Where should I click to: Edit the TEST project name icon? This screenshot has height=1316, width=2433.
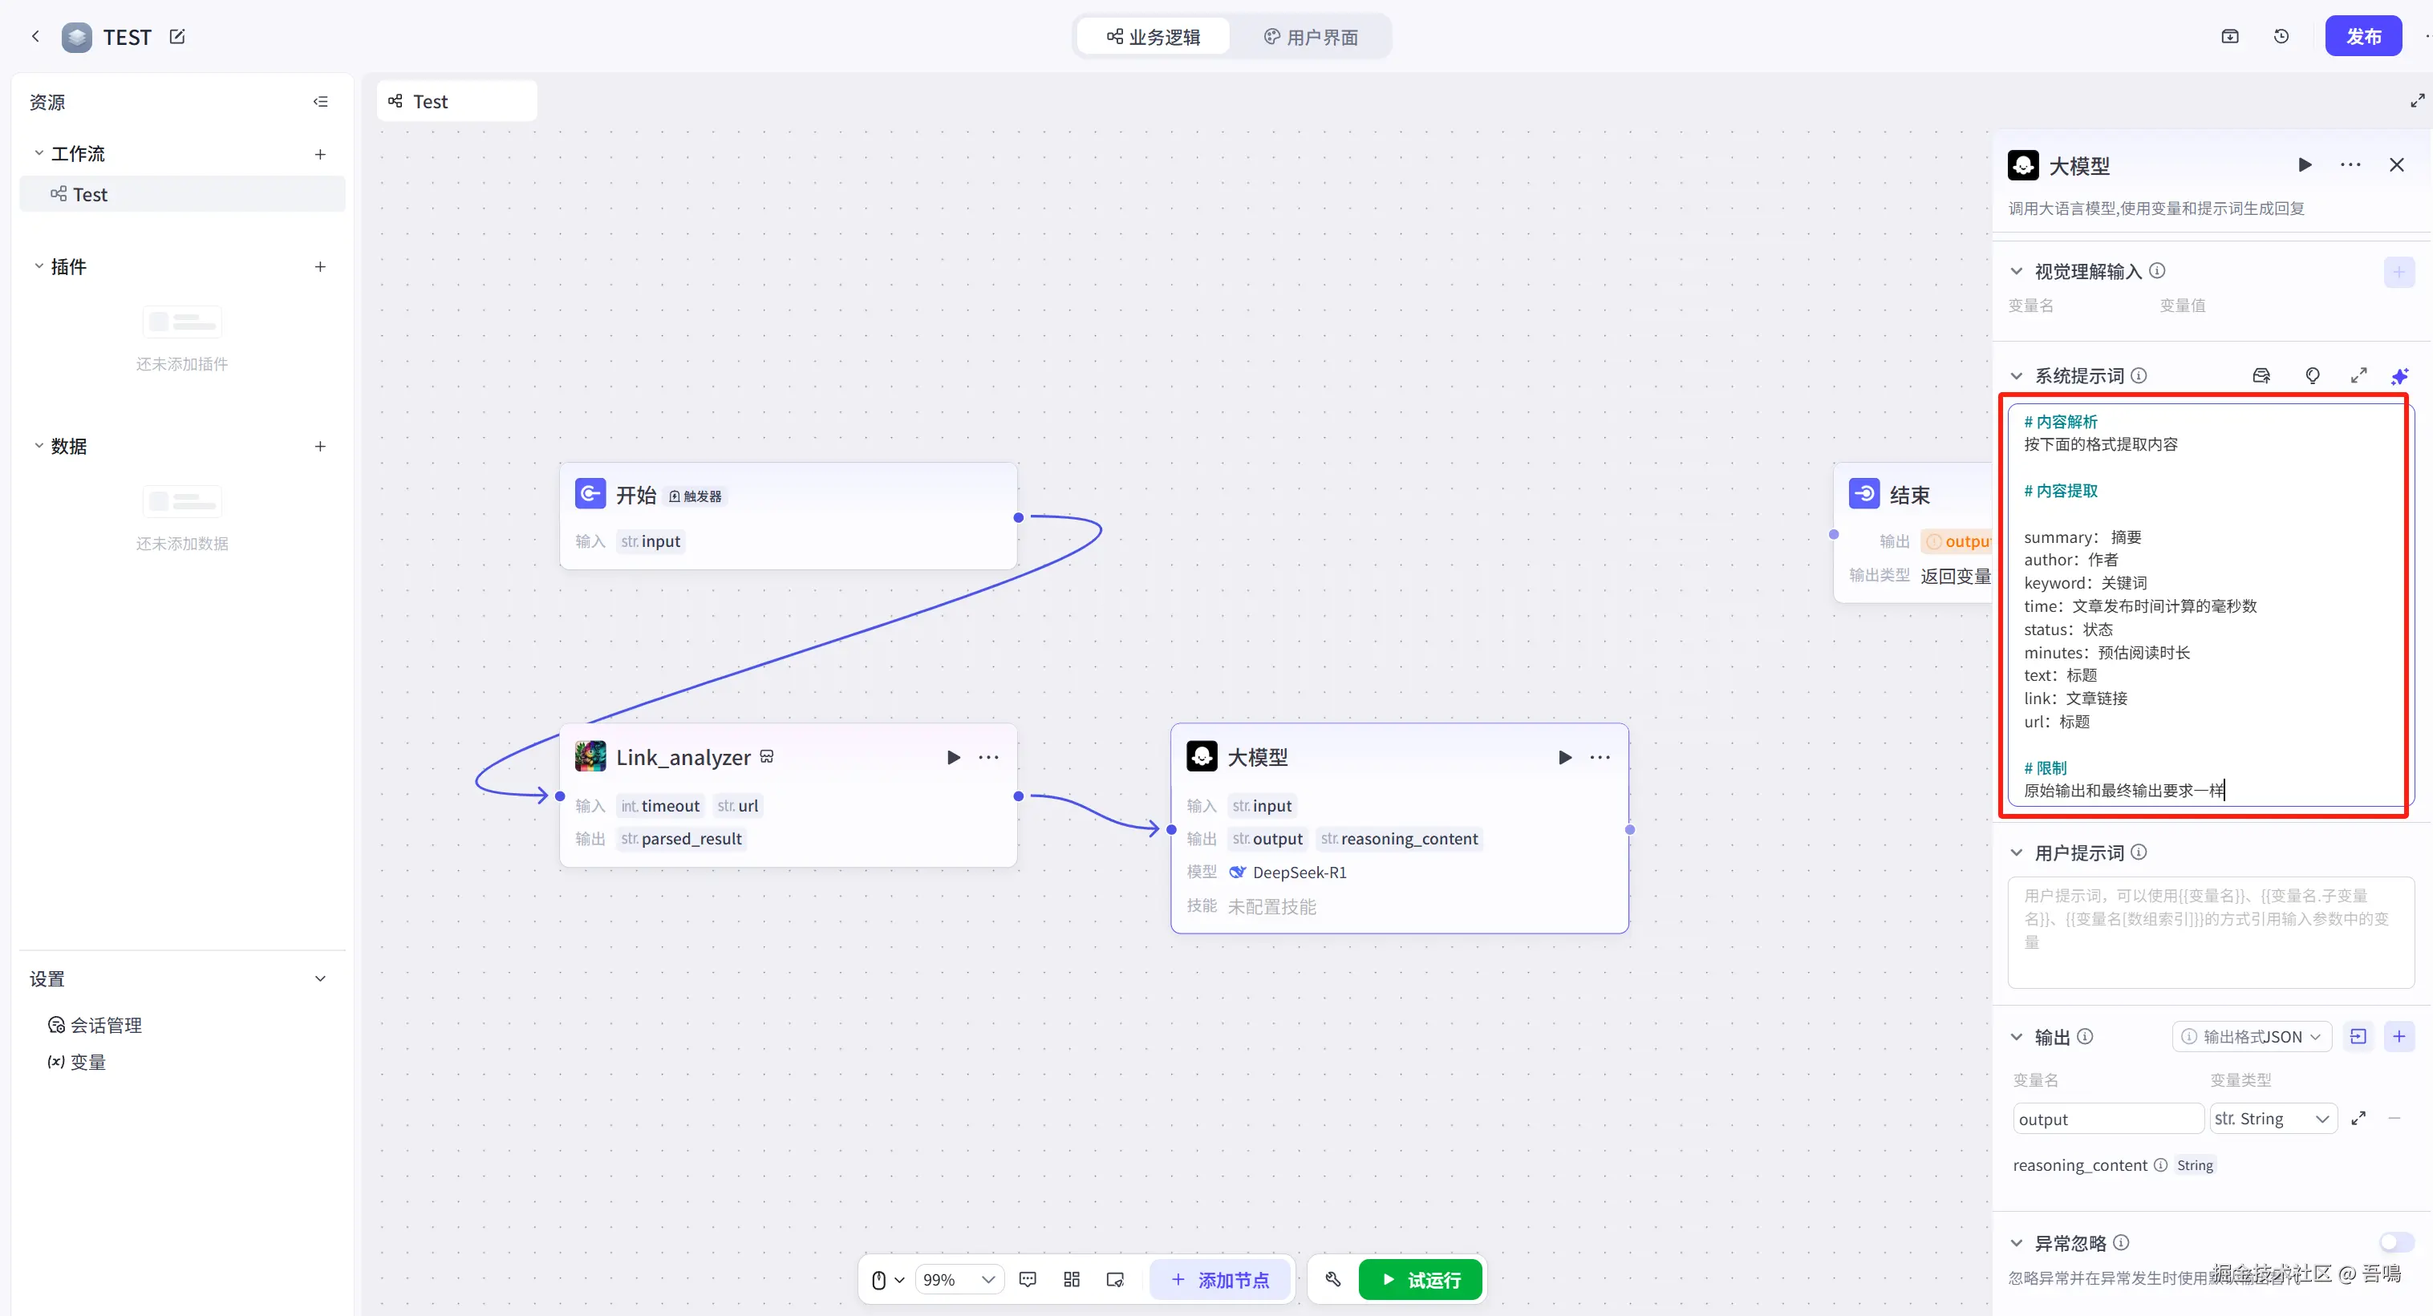point(176,37)
